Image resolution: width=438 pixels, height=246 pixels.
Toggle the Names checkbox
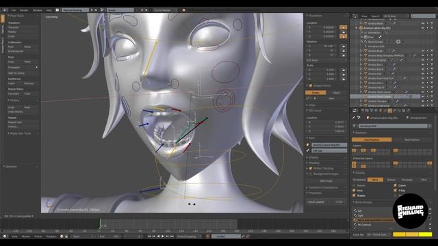355,185
